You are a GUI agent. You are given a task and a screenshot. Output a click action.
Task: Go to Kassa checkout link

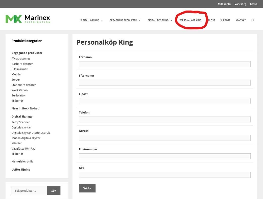point(253,4)
